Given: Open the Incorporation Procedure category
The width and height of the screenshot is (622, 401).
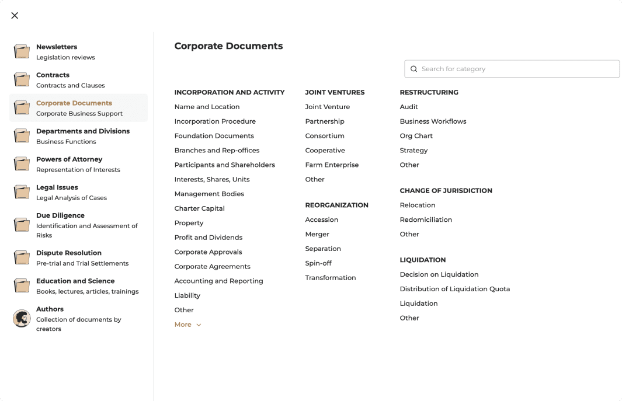Looking at the screenshot, I should tap(215, 121).
